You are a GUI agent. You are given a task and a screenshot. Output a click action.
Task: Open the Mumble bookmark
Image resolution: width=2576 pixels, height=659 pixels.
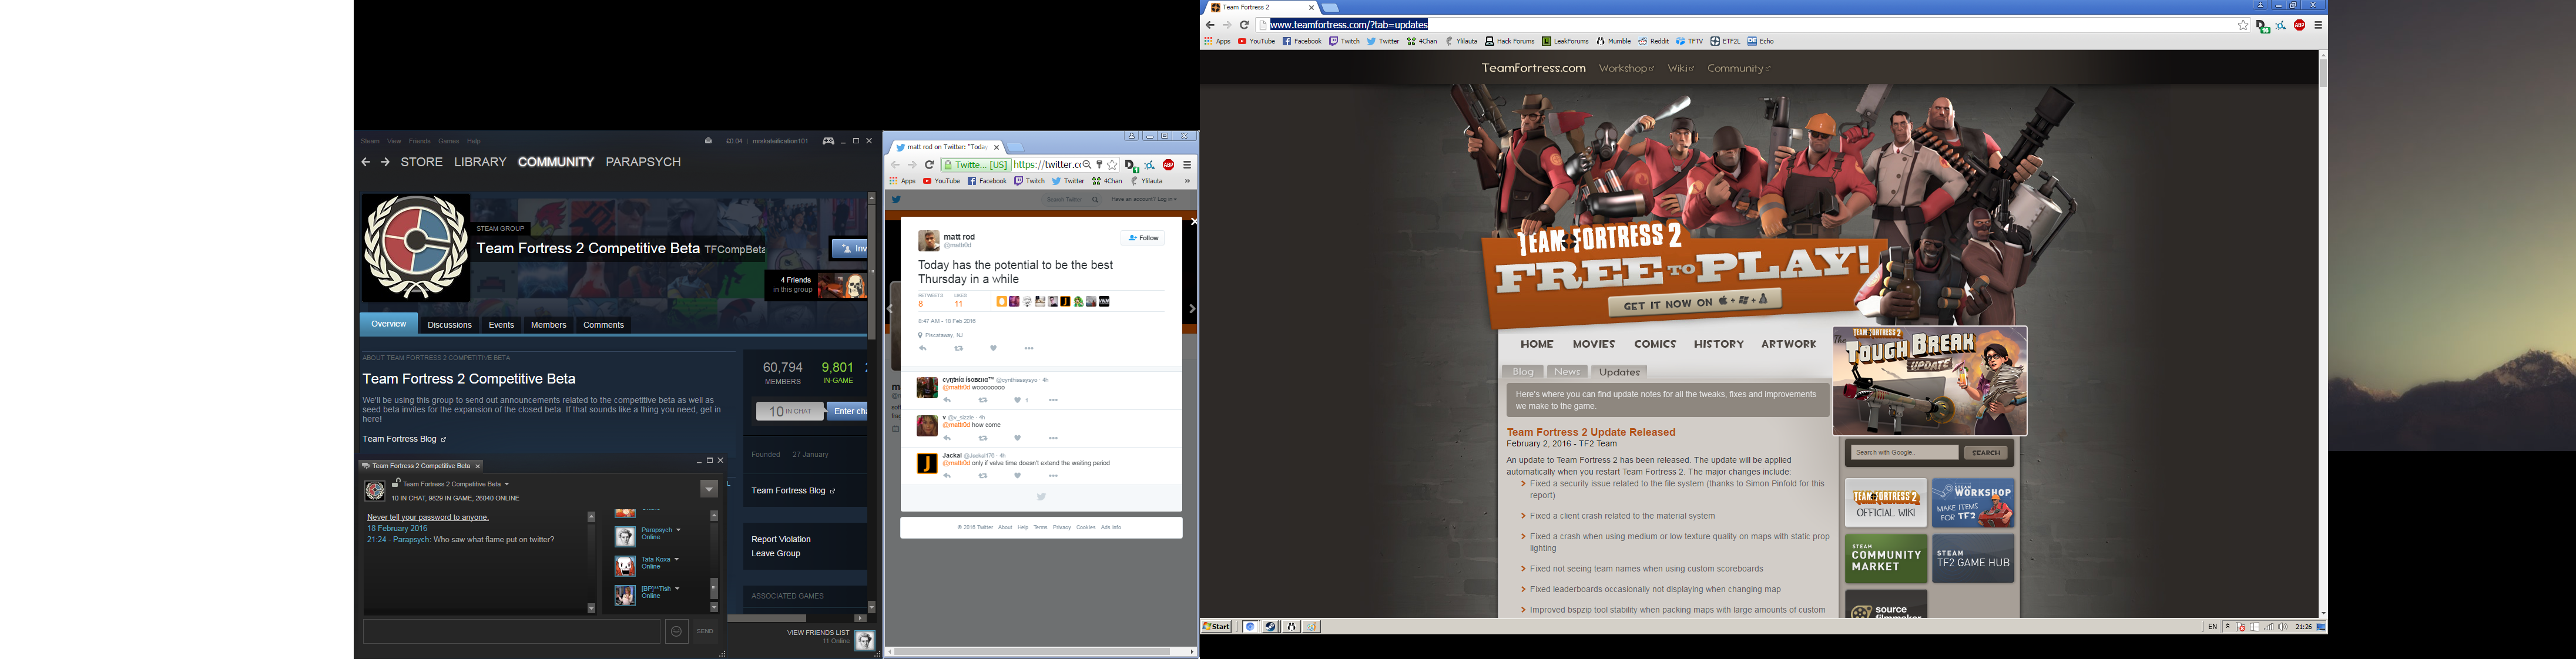pos(1613,42)
